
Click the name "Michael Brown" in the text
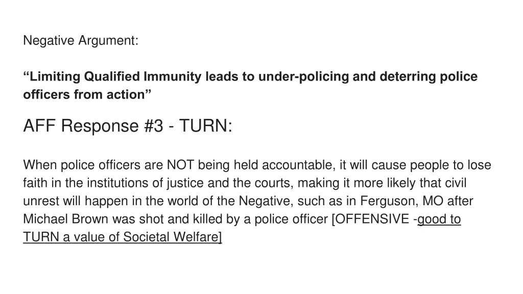click(x=66, y=219)
